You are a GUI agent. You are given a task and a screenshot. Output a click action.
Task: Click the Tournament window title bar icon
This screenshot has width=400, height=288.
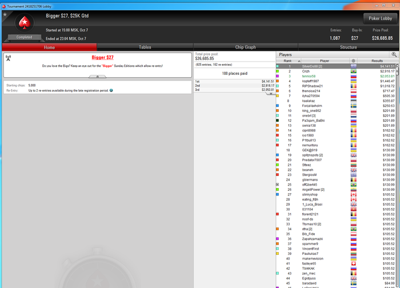(4, 6)
